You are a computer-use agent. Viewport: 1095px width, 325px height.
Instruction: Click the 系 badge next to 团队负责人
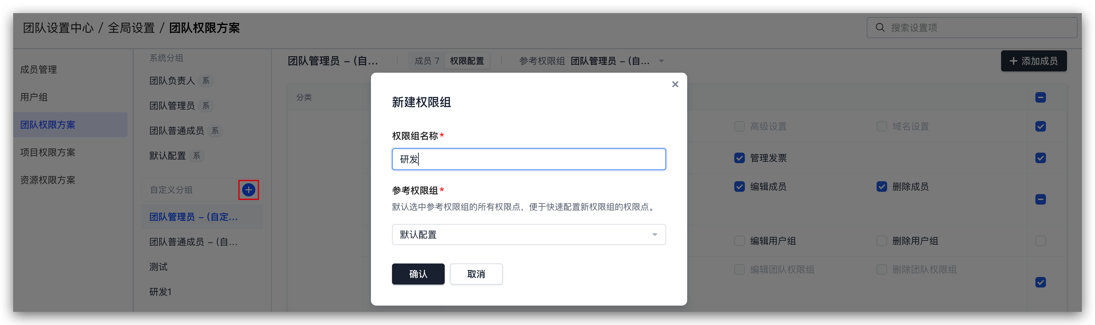tap(206, 81)
